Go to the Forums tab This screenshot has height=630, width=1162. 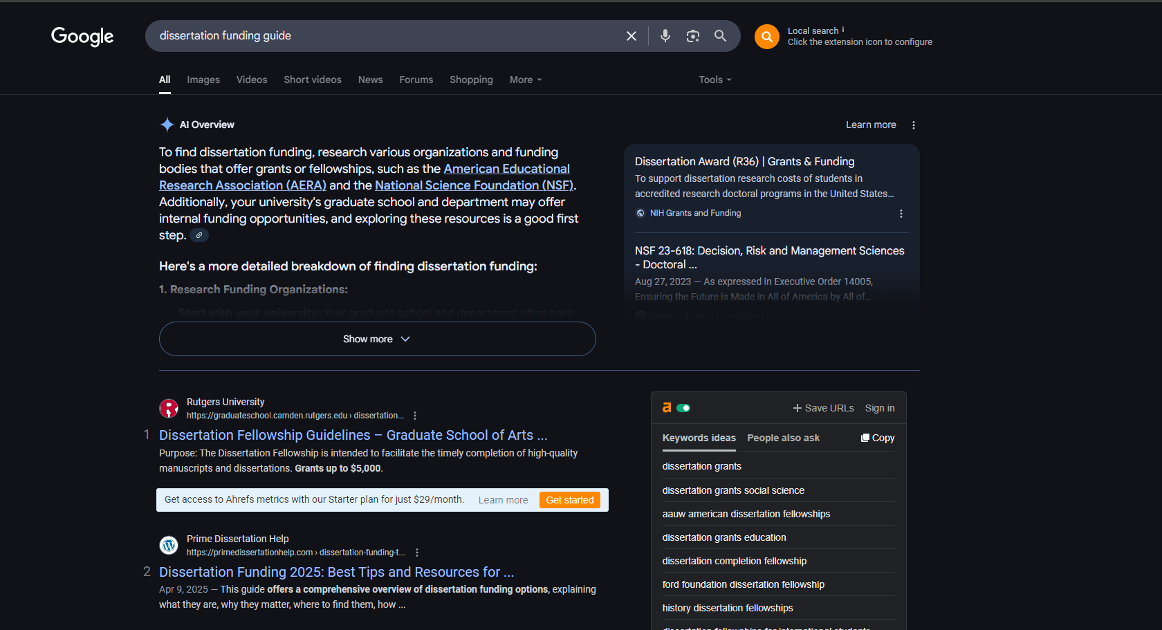pyautogui.click(x=416, y=80)
